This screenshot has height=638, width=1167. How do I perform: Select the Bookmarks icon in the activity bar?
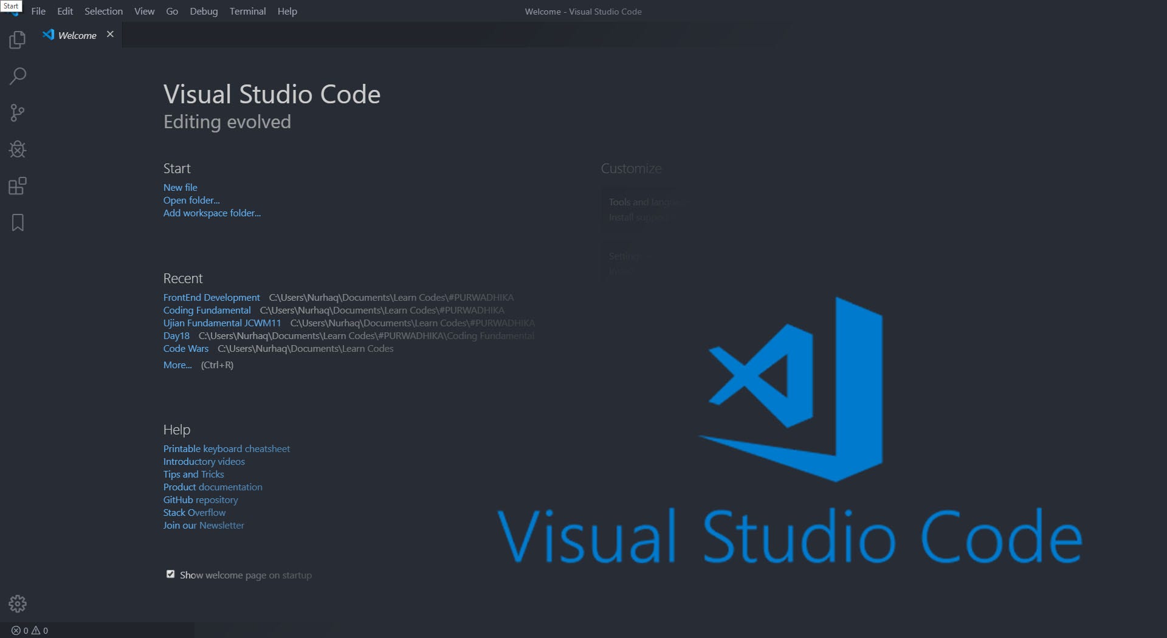coord(17,222)
